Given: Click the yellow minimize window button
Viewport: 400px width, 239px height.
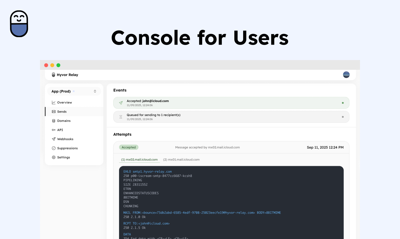Looking at the screenshot, I should [52, 65].
